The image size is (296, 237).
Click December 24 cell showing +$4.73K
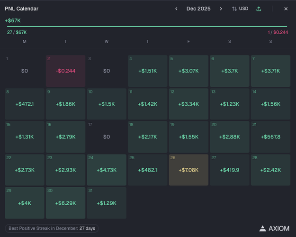click(107, 170)
